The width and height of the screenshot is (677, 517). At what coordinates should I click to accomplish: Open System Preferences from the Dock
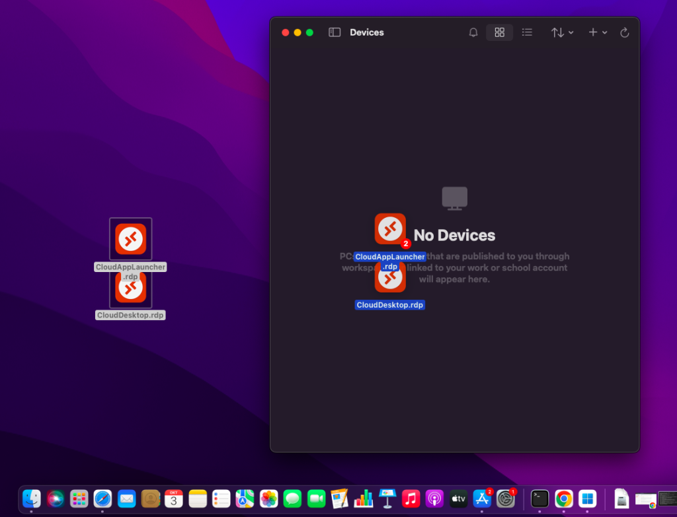tap(506, 499)
